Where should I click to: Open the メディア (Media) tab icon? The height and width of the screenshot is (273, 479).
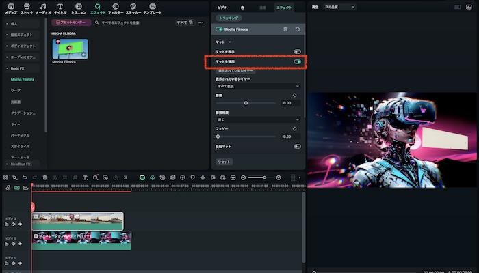pos(11,7)
